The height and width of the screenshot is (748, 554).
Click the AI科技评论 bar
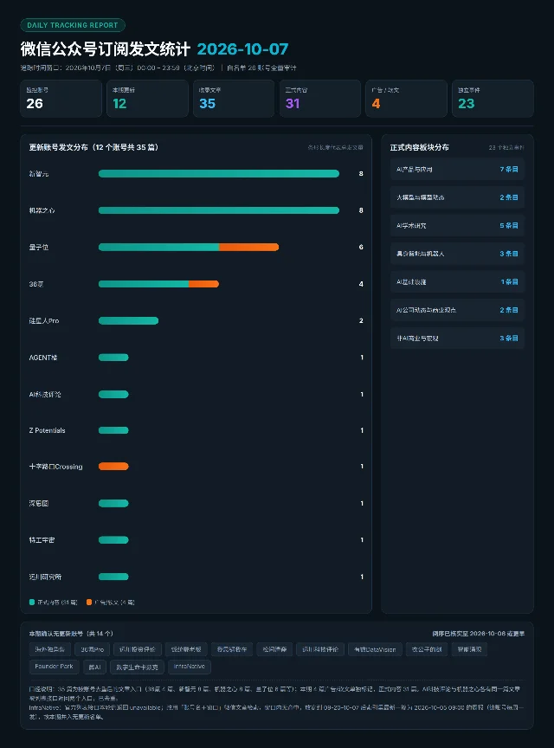[113, 394]
